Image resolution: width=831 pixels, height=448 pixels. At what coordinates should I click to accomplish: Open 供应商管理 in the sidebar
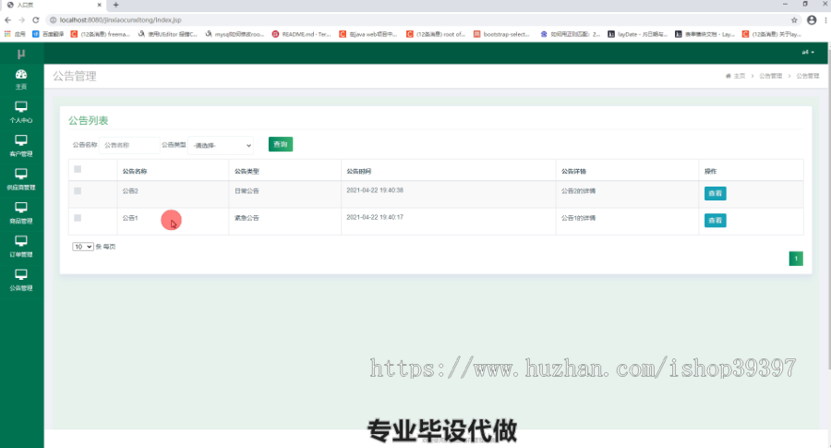tap(21, 179)
